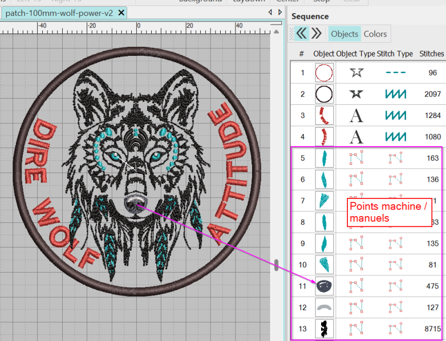446x341 pixels.
Task: Select the dark nose thumbnail in row 11
Action: click(325, 286)
